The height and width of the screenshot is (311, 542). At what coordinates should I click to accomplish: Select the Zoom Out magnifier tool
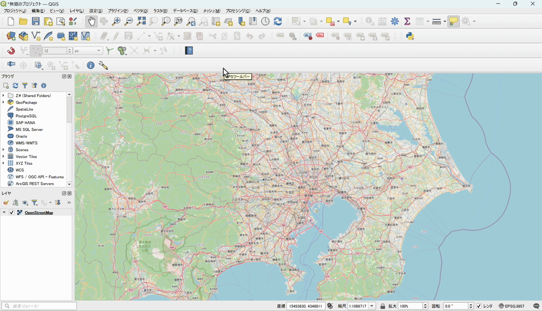click(x=128, y=22)
